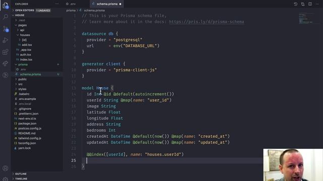Click the prisma breadcrumb segment
This screenshot has width=323, height=181.
(71, 10)
